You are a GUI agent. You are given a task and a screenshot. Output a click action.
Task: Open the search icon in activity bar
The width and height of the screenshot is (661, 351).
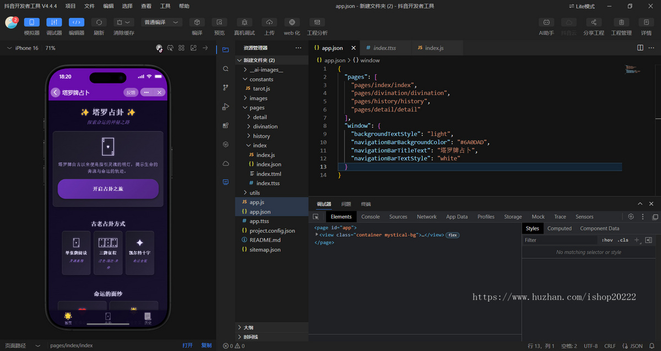pos(225,69)
